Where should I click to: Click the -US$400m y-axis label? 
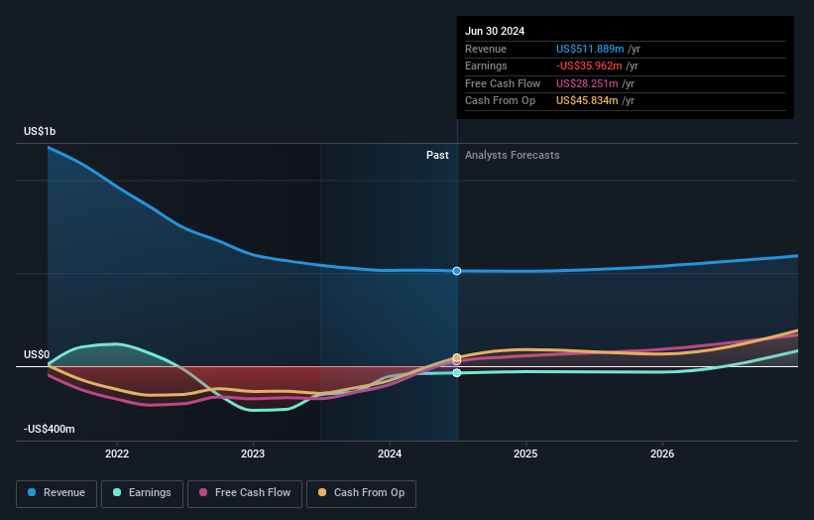pyautogui.click(x=50, y=429)
